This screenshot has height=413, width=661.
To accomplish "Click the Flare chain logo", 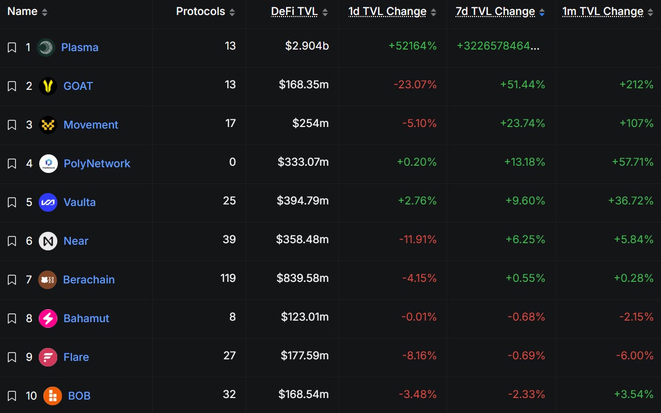I will coord(48,357).
